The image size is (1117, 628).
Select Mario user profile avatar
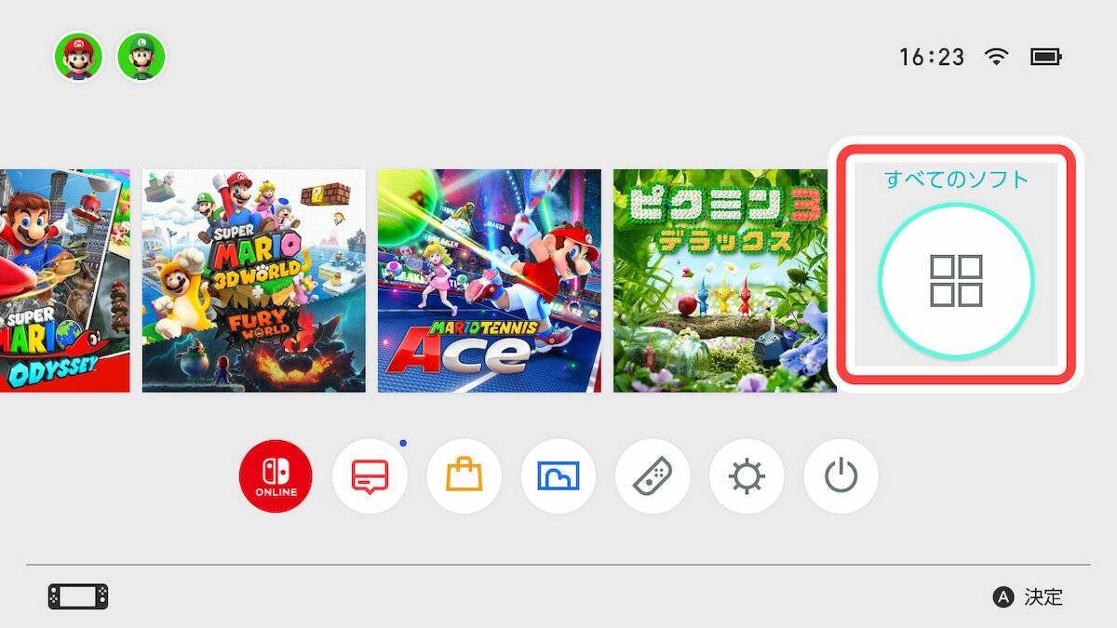[78, 57]
